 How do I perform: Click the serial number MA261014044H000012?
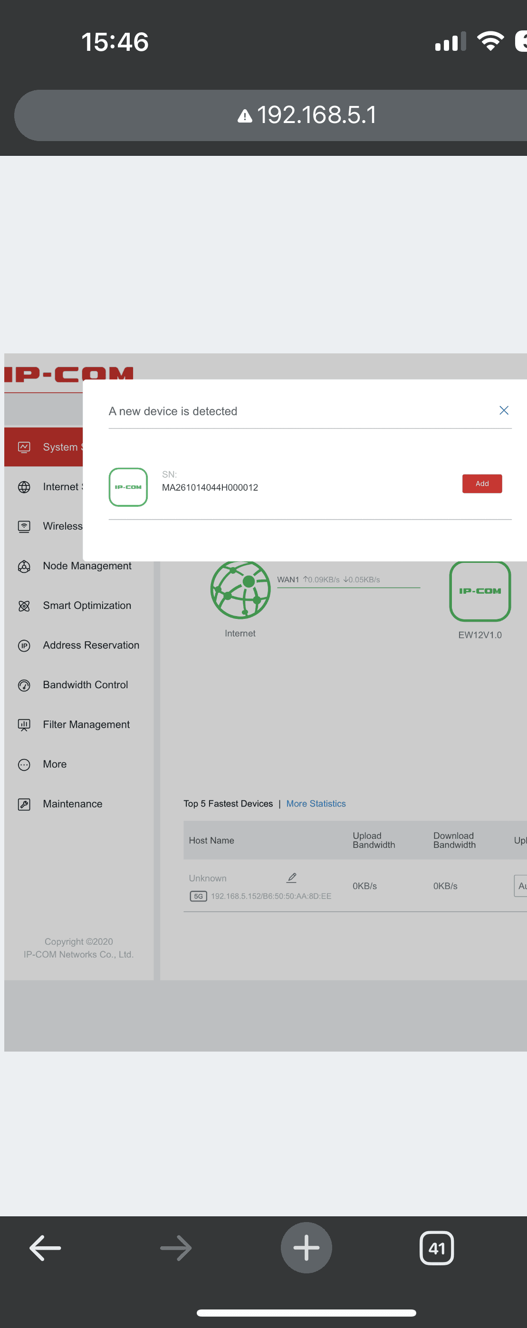210,488
